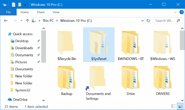Select the Backup folder icon

click(x=67, y=78)
